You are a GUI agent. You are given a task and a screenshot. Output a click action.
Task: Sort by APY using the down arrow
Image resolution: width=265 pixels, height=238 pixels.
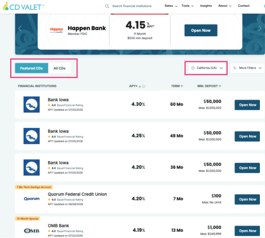(140, 86)
